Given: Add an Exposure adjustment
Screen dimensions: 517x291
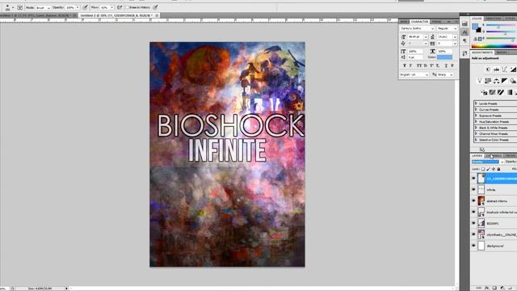Looking at the screenshot, I should click(513, 70).
